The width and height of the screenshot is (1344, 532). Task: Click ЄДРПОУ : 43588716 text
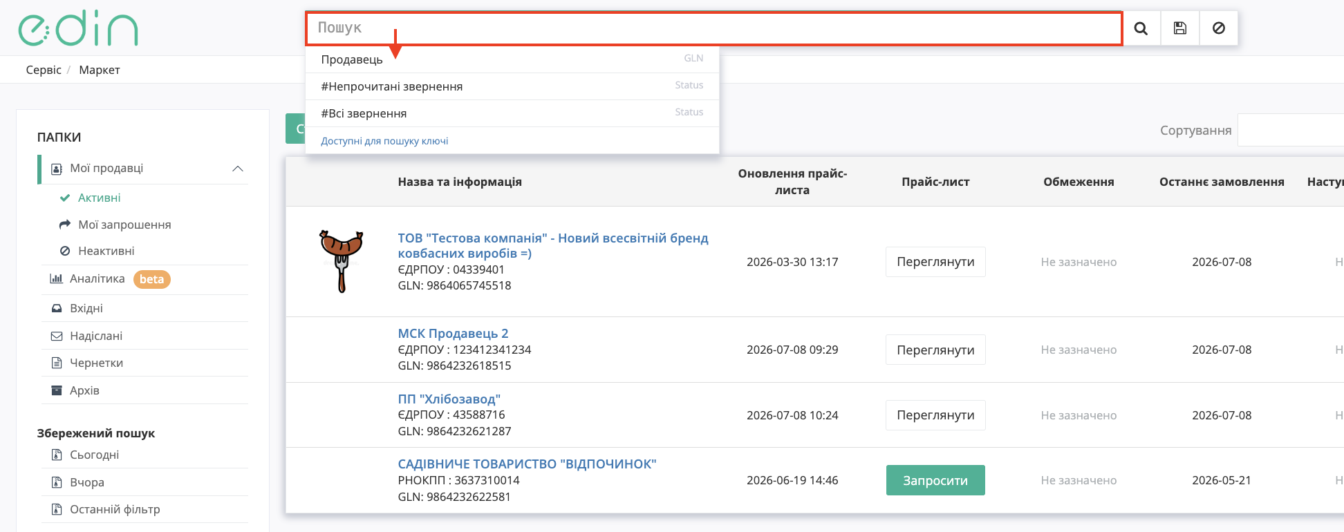tap(451, 415)
